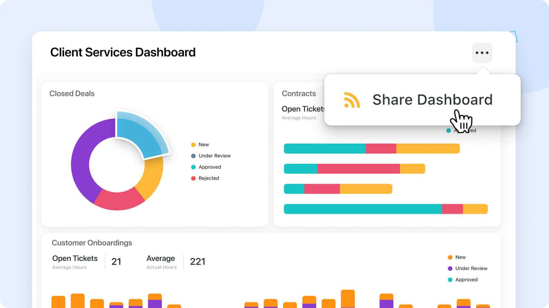The height and width of the screenshot is (308, 549).
Task: Toggle Under Review legend in Customer Onboardings
Action: (468, 268)
